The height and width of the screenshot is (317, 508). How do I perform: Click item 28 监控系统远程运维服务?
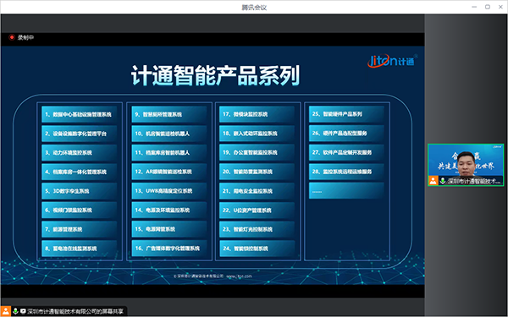[x=346, y=172]
